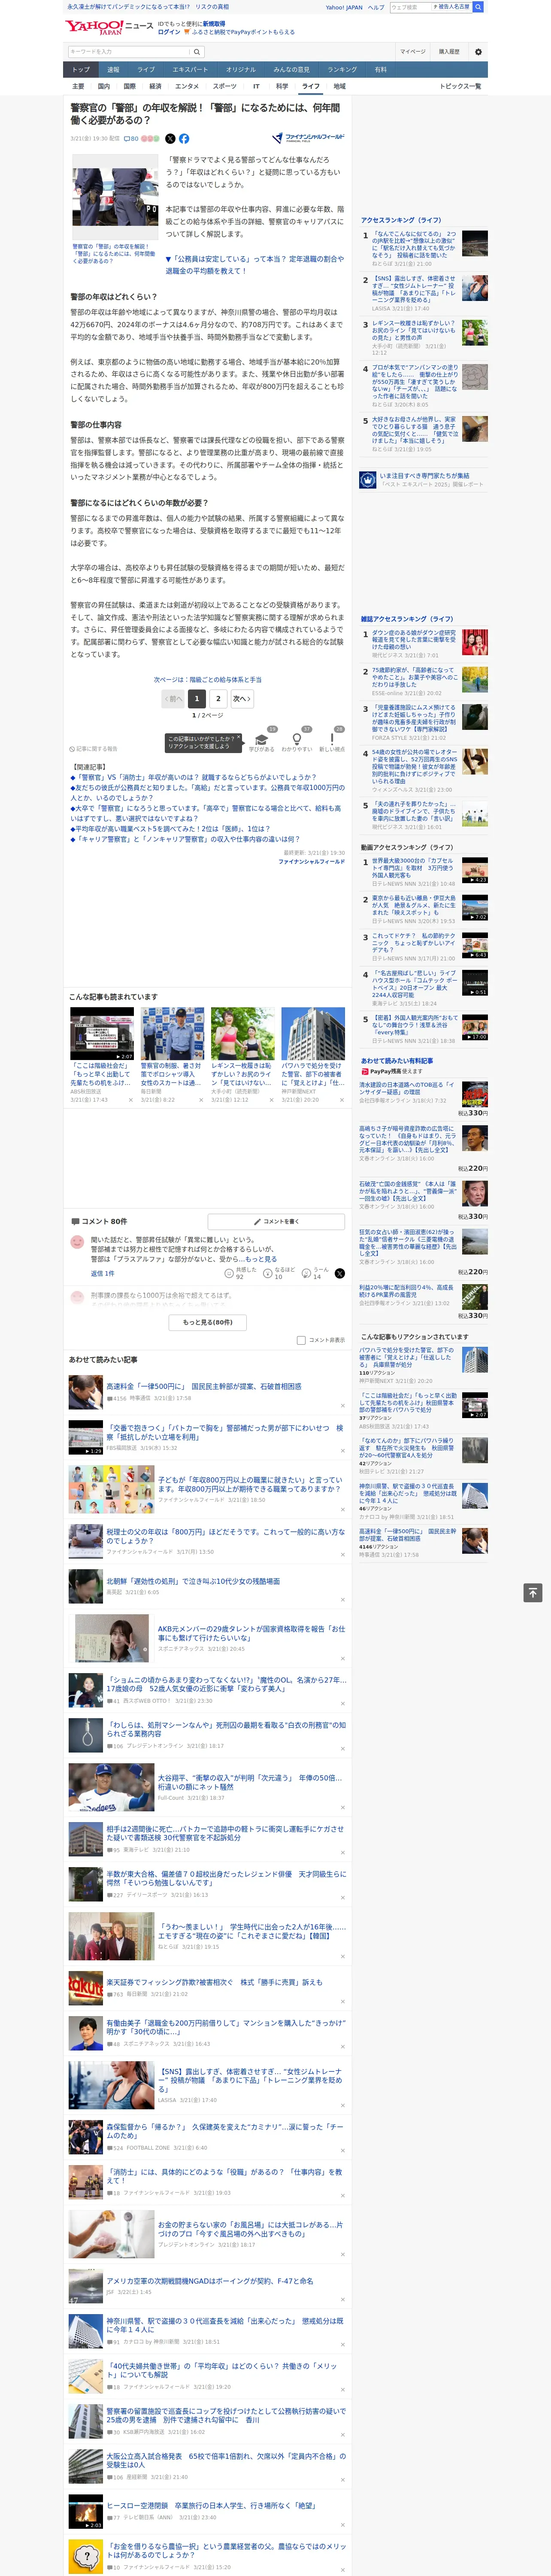This screenshot has height=2576, width=551.
Task: Open マイページ link
Action: (x=413, y=51)
